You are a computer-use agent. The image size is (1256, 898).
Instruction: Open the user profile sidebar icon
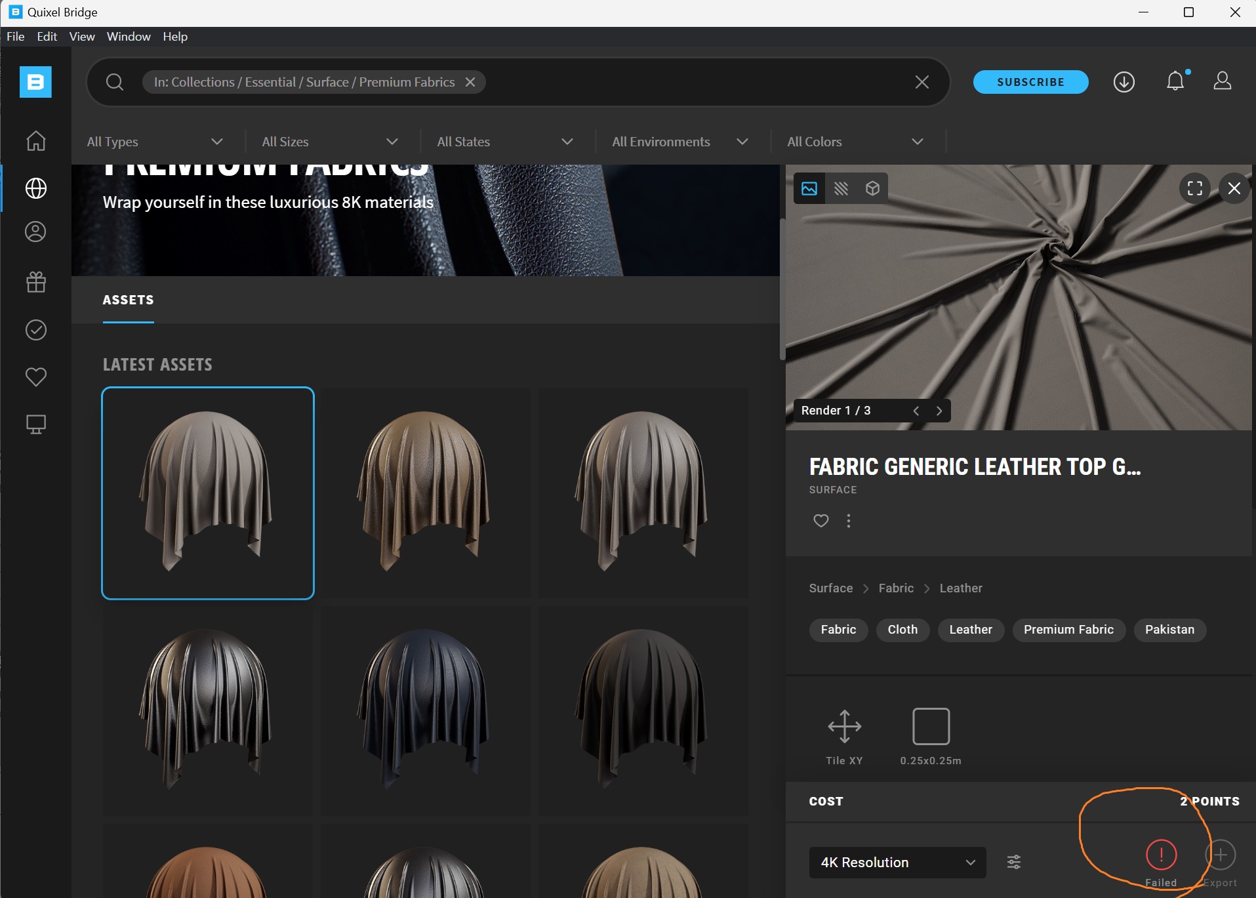35,232
